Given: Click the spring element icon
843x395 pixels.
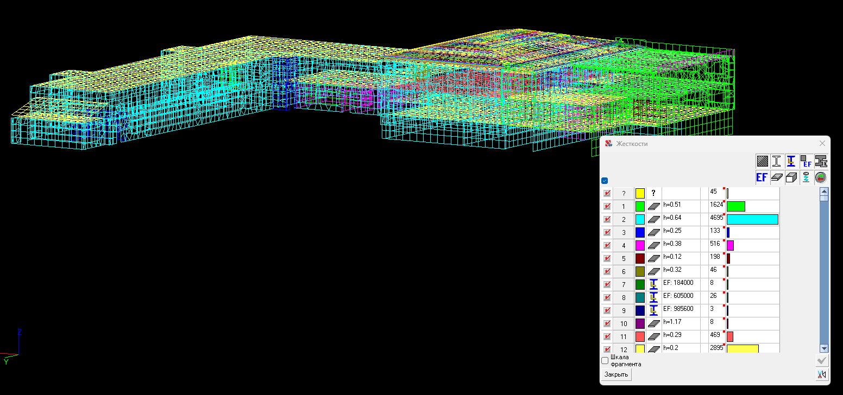Looking at the screenshot, I should tap(806, 177).
